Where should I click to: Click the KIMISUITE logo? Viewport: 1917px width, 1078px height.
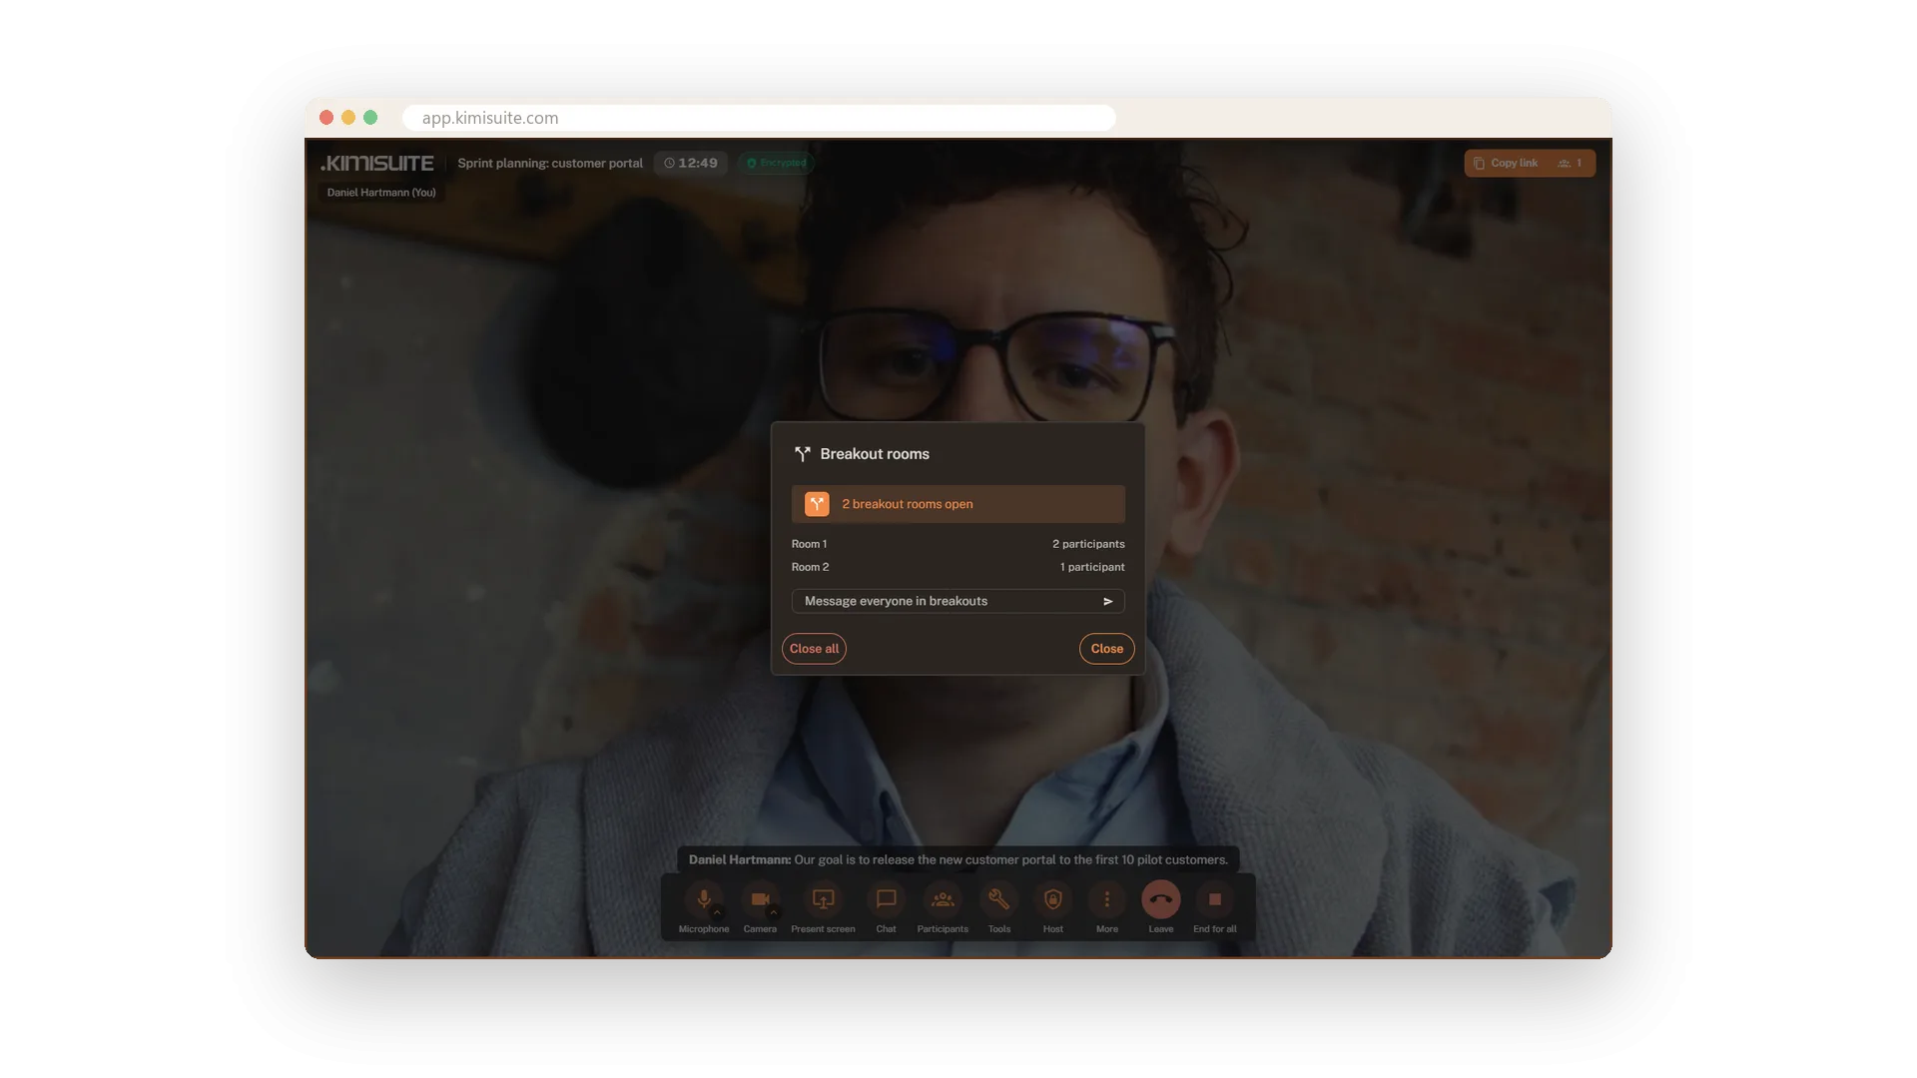coord(376,163)
